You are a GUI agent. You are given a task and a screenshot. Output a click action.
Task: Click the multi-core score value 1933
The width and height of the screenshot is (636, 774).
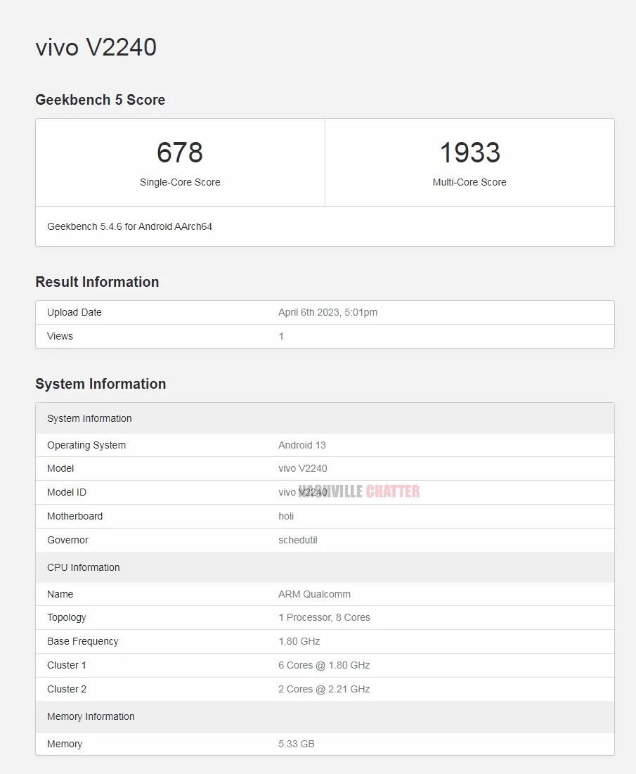469,153
